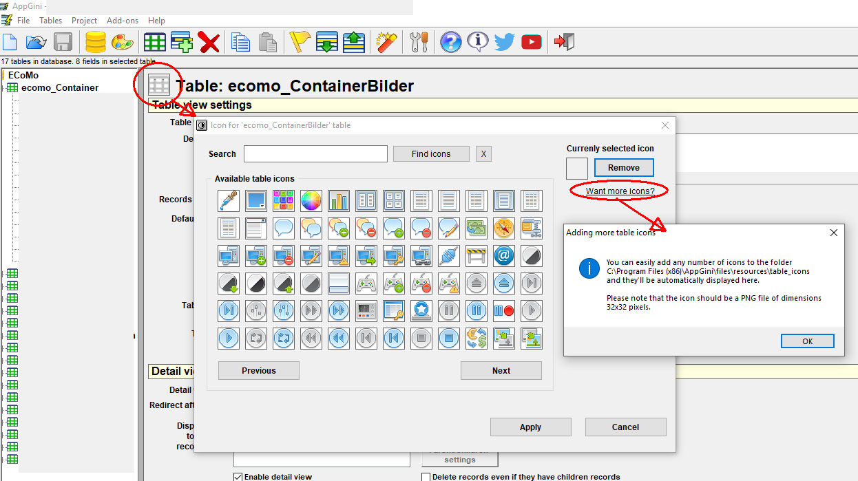Click the New project toolbar icon

pos(10,42)
